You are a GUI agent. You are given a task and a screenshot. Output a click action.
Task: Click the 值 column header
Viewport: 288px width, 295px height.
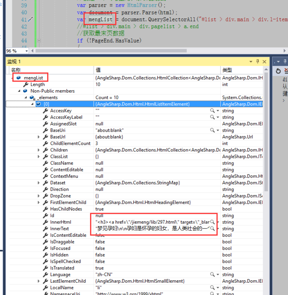pos(157,70)
